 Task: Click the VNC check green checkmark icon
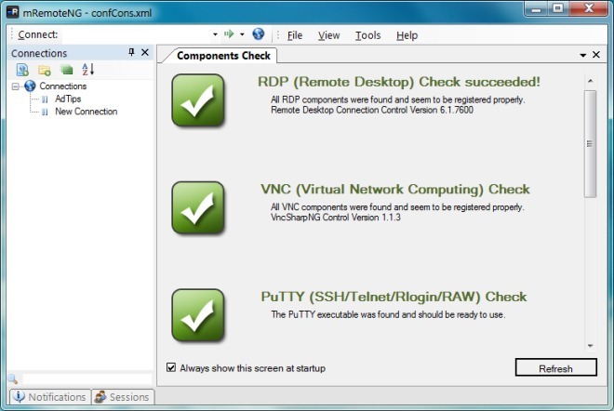[198, 208]
